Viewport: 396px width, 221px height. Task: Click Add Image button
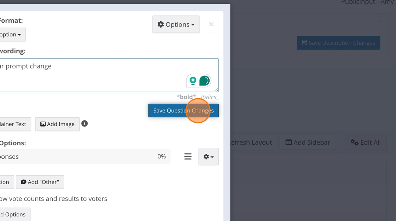coord(57,124)
